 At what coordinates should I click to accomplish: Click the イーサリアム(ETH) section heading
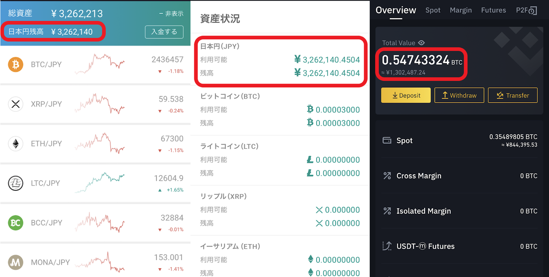tap(230, 246)
